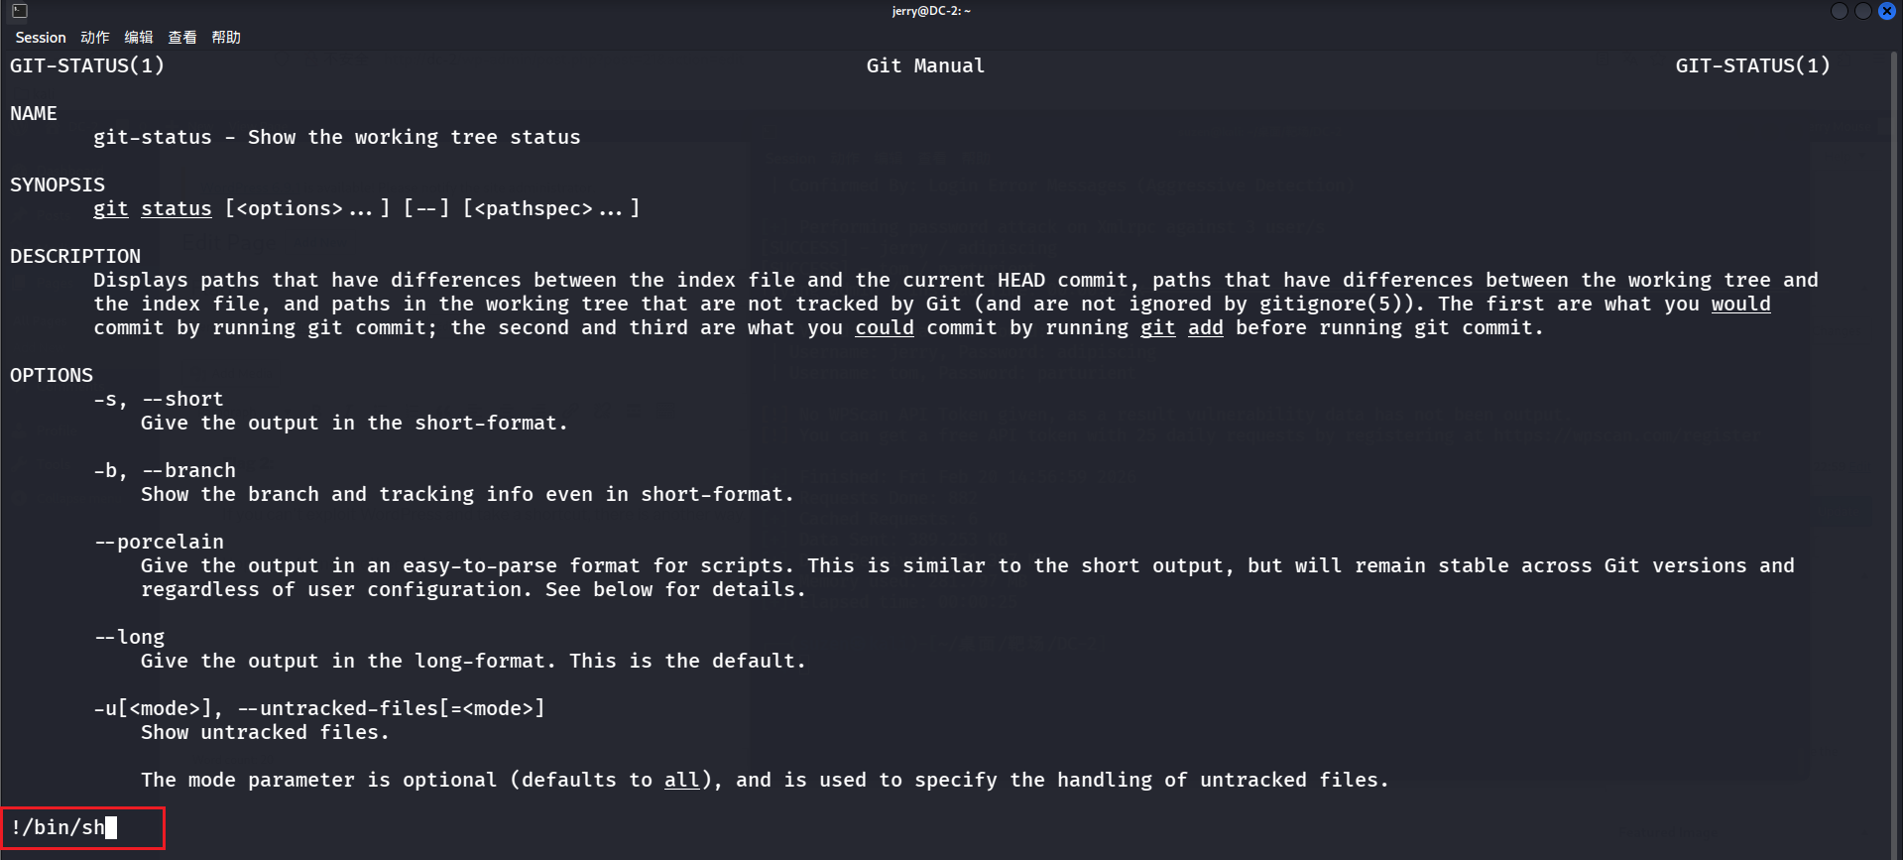Open the 帮助 menu

(226, 38)
